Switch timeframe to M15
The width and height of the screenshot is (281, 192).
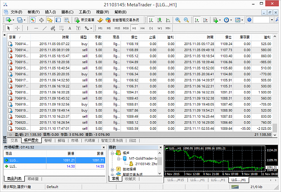117,28
